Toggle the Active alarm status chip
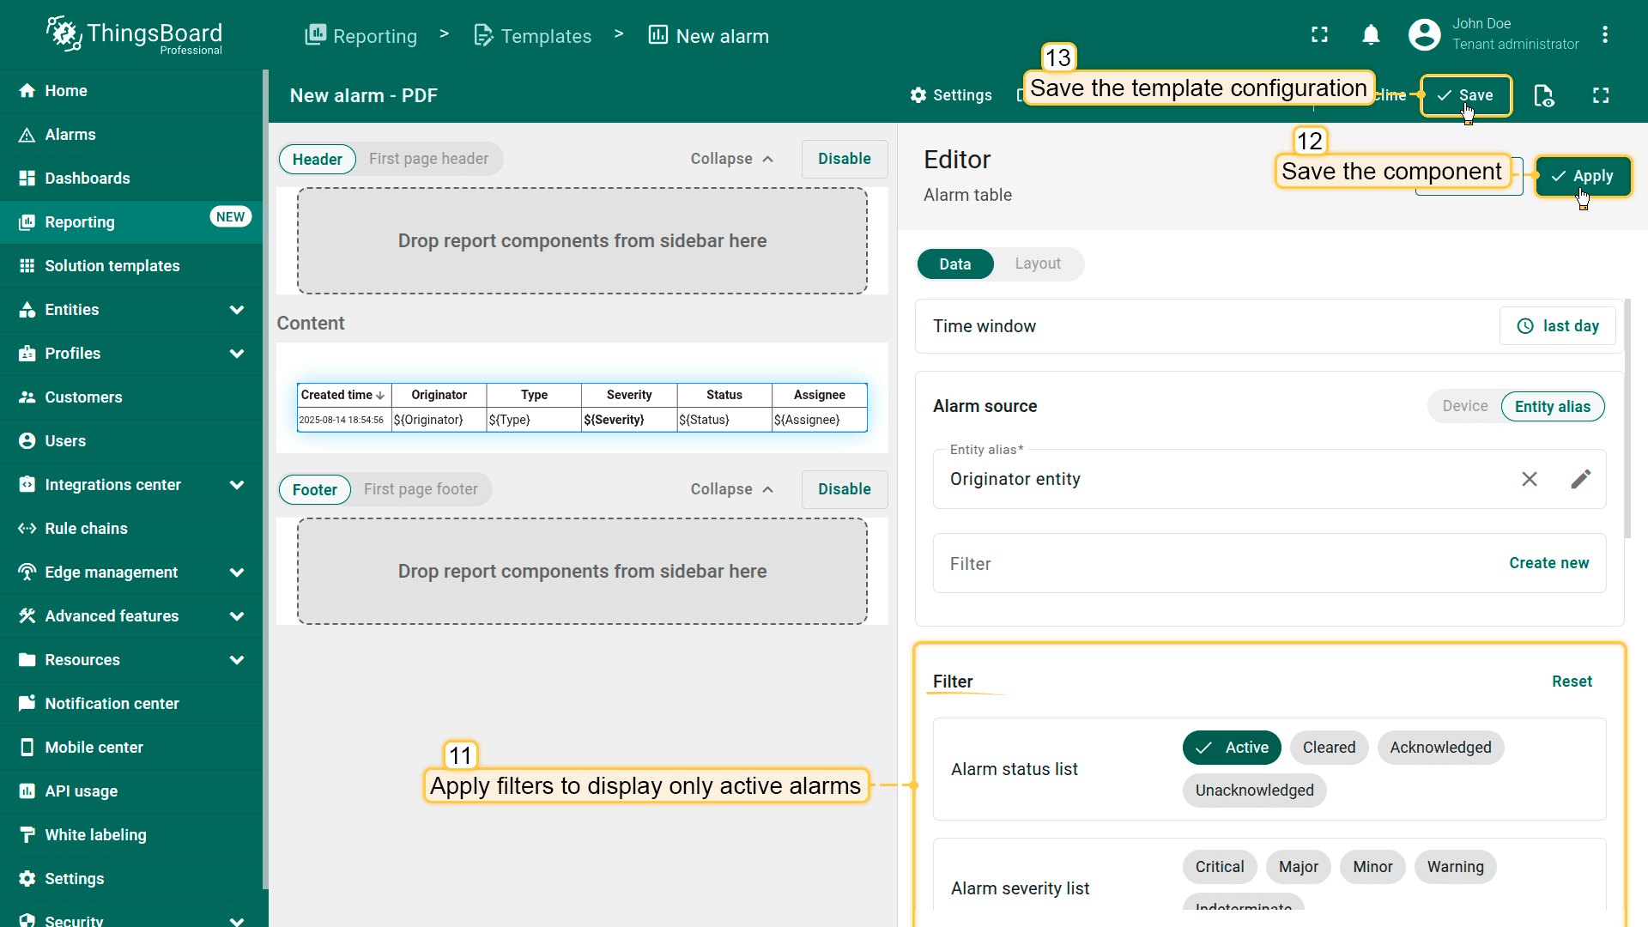Viewport: 1648px width, 927px height. [x=1231, y=748]
